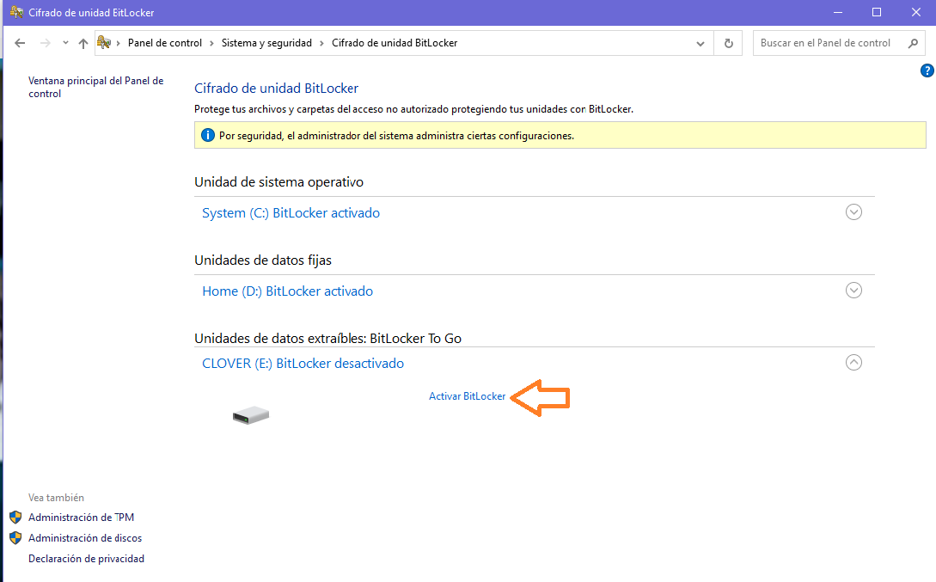Click the window title bar BitLocker icon
The image size is (936, 582).
pos(16,12)
